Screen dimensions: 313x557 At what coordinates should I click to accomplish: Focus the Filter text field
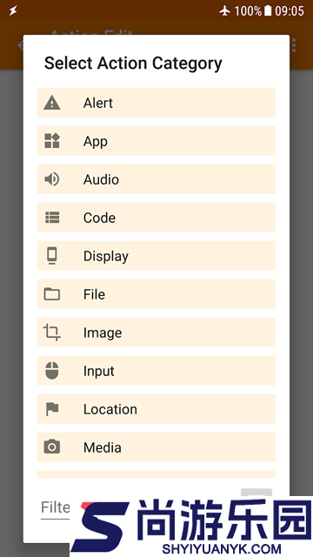pos(56,508)
